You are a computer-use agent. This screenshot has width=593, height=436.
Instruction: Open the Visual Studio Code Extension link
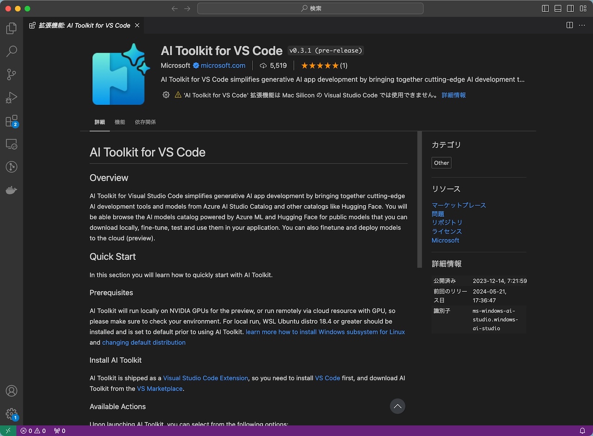pos(205,378)
